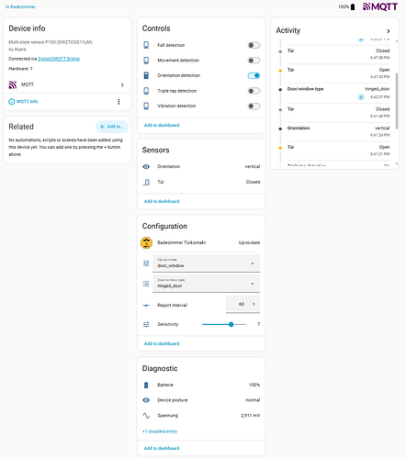Click the Report interval input field
Viewport: 406px width, 459px height.
click(242, 304)
